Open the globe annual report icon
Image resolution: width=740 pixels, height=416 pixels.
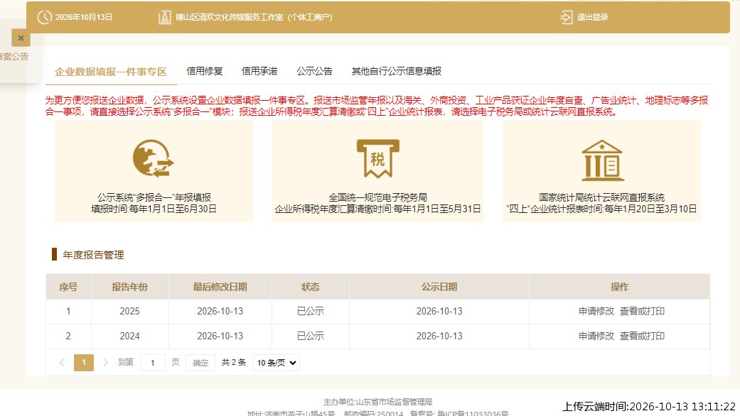153,158
